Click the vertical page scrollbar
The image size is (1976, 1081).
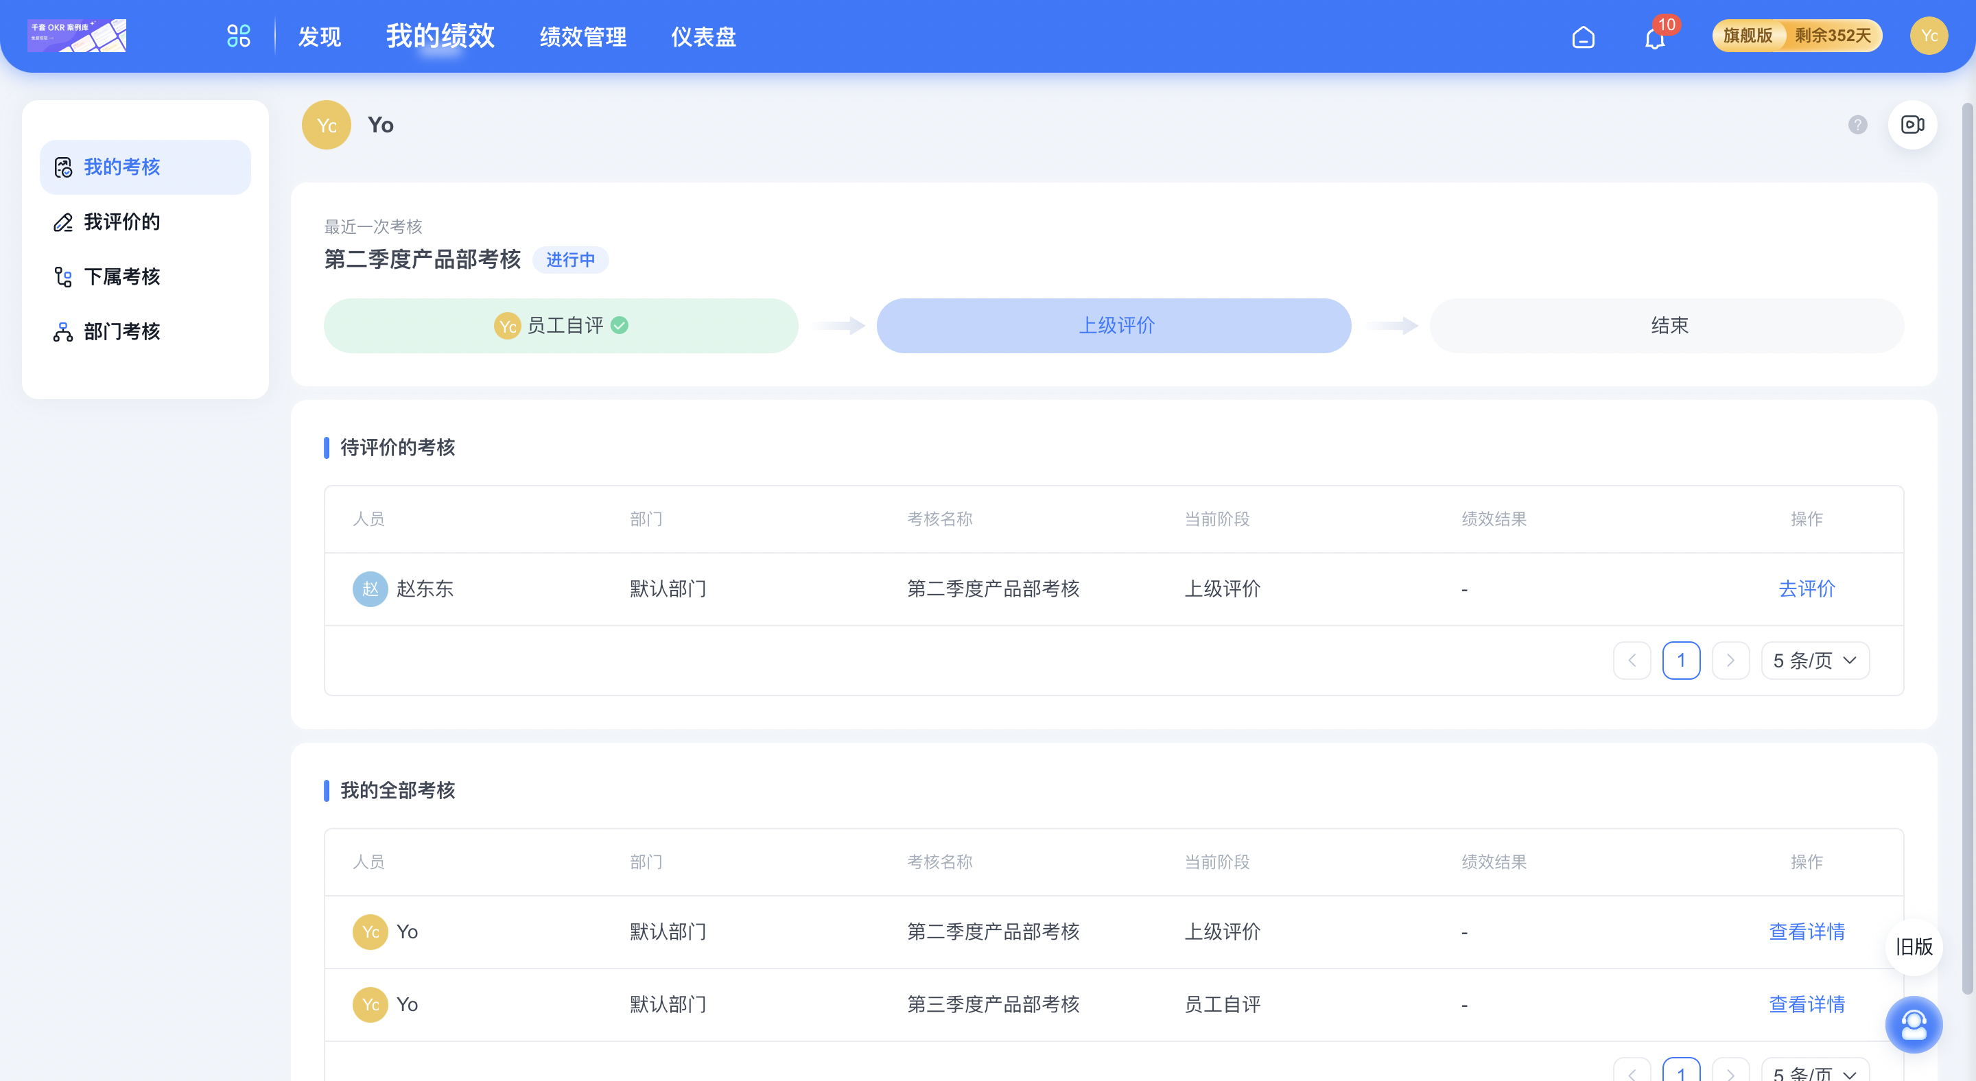[x=1968, y=548]
